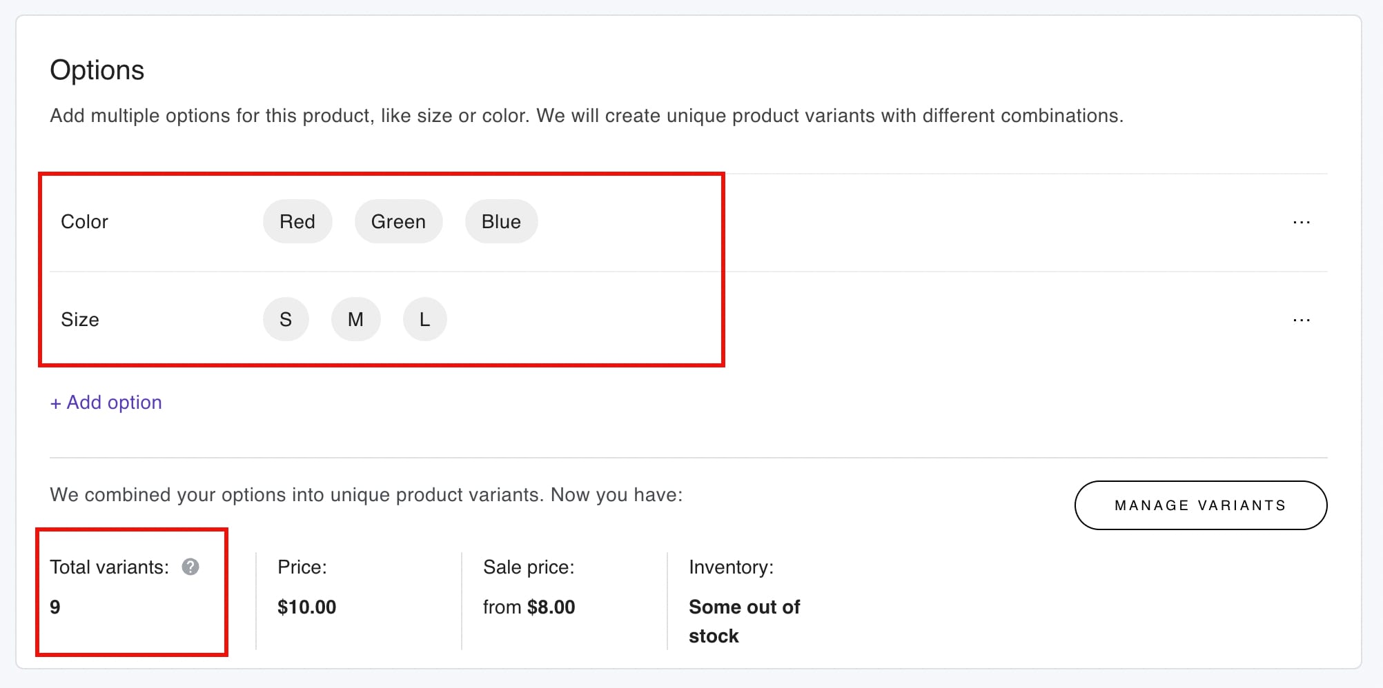
Task: Open the Color row options menu (ellipsis)
Action: click(1301, 221)
